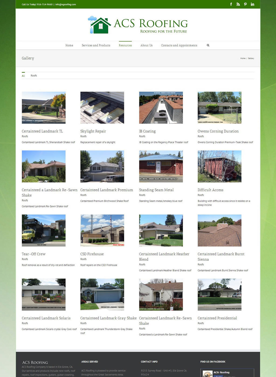Click the Tear-Off Crew title link
Viewport: 276px width, 377px height.
pos(34,254)
